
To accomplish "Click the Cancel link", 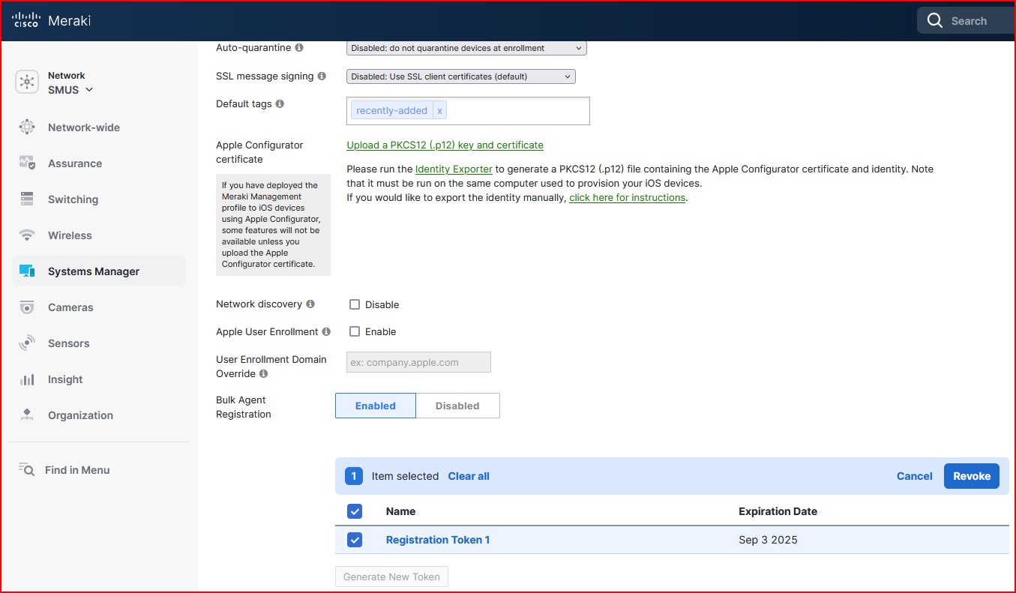I will coord(914,476).
